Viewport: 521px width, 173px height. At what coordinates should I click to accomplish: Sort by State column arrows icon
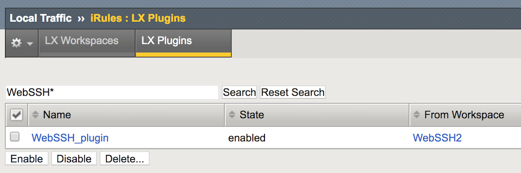pos(232,115)
